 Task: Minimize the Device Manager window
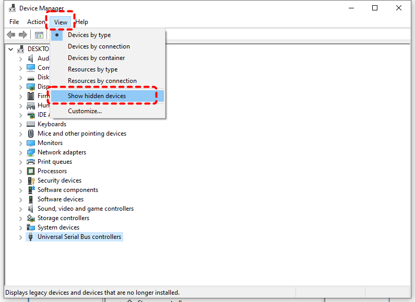(351, 8)
